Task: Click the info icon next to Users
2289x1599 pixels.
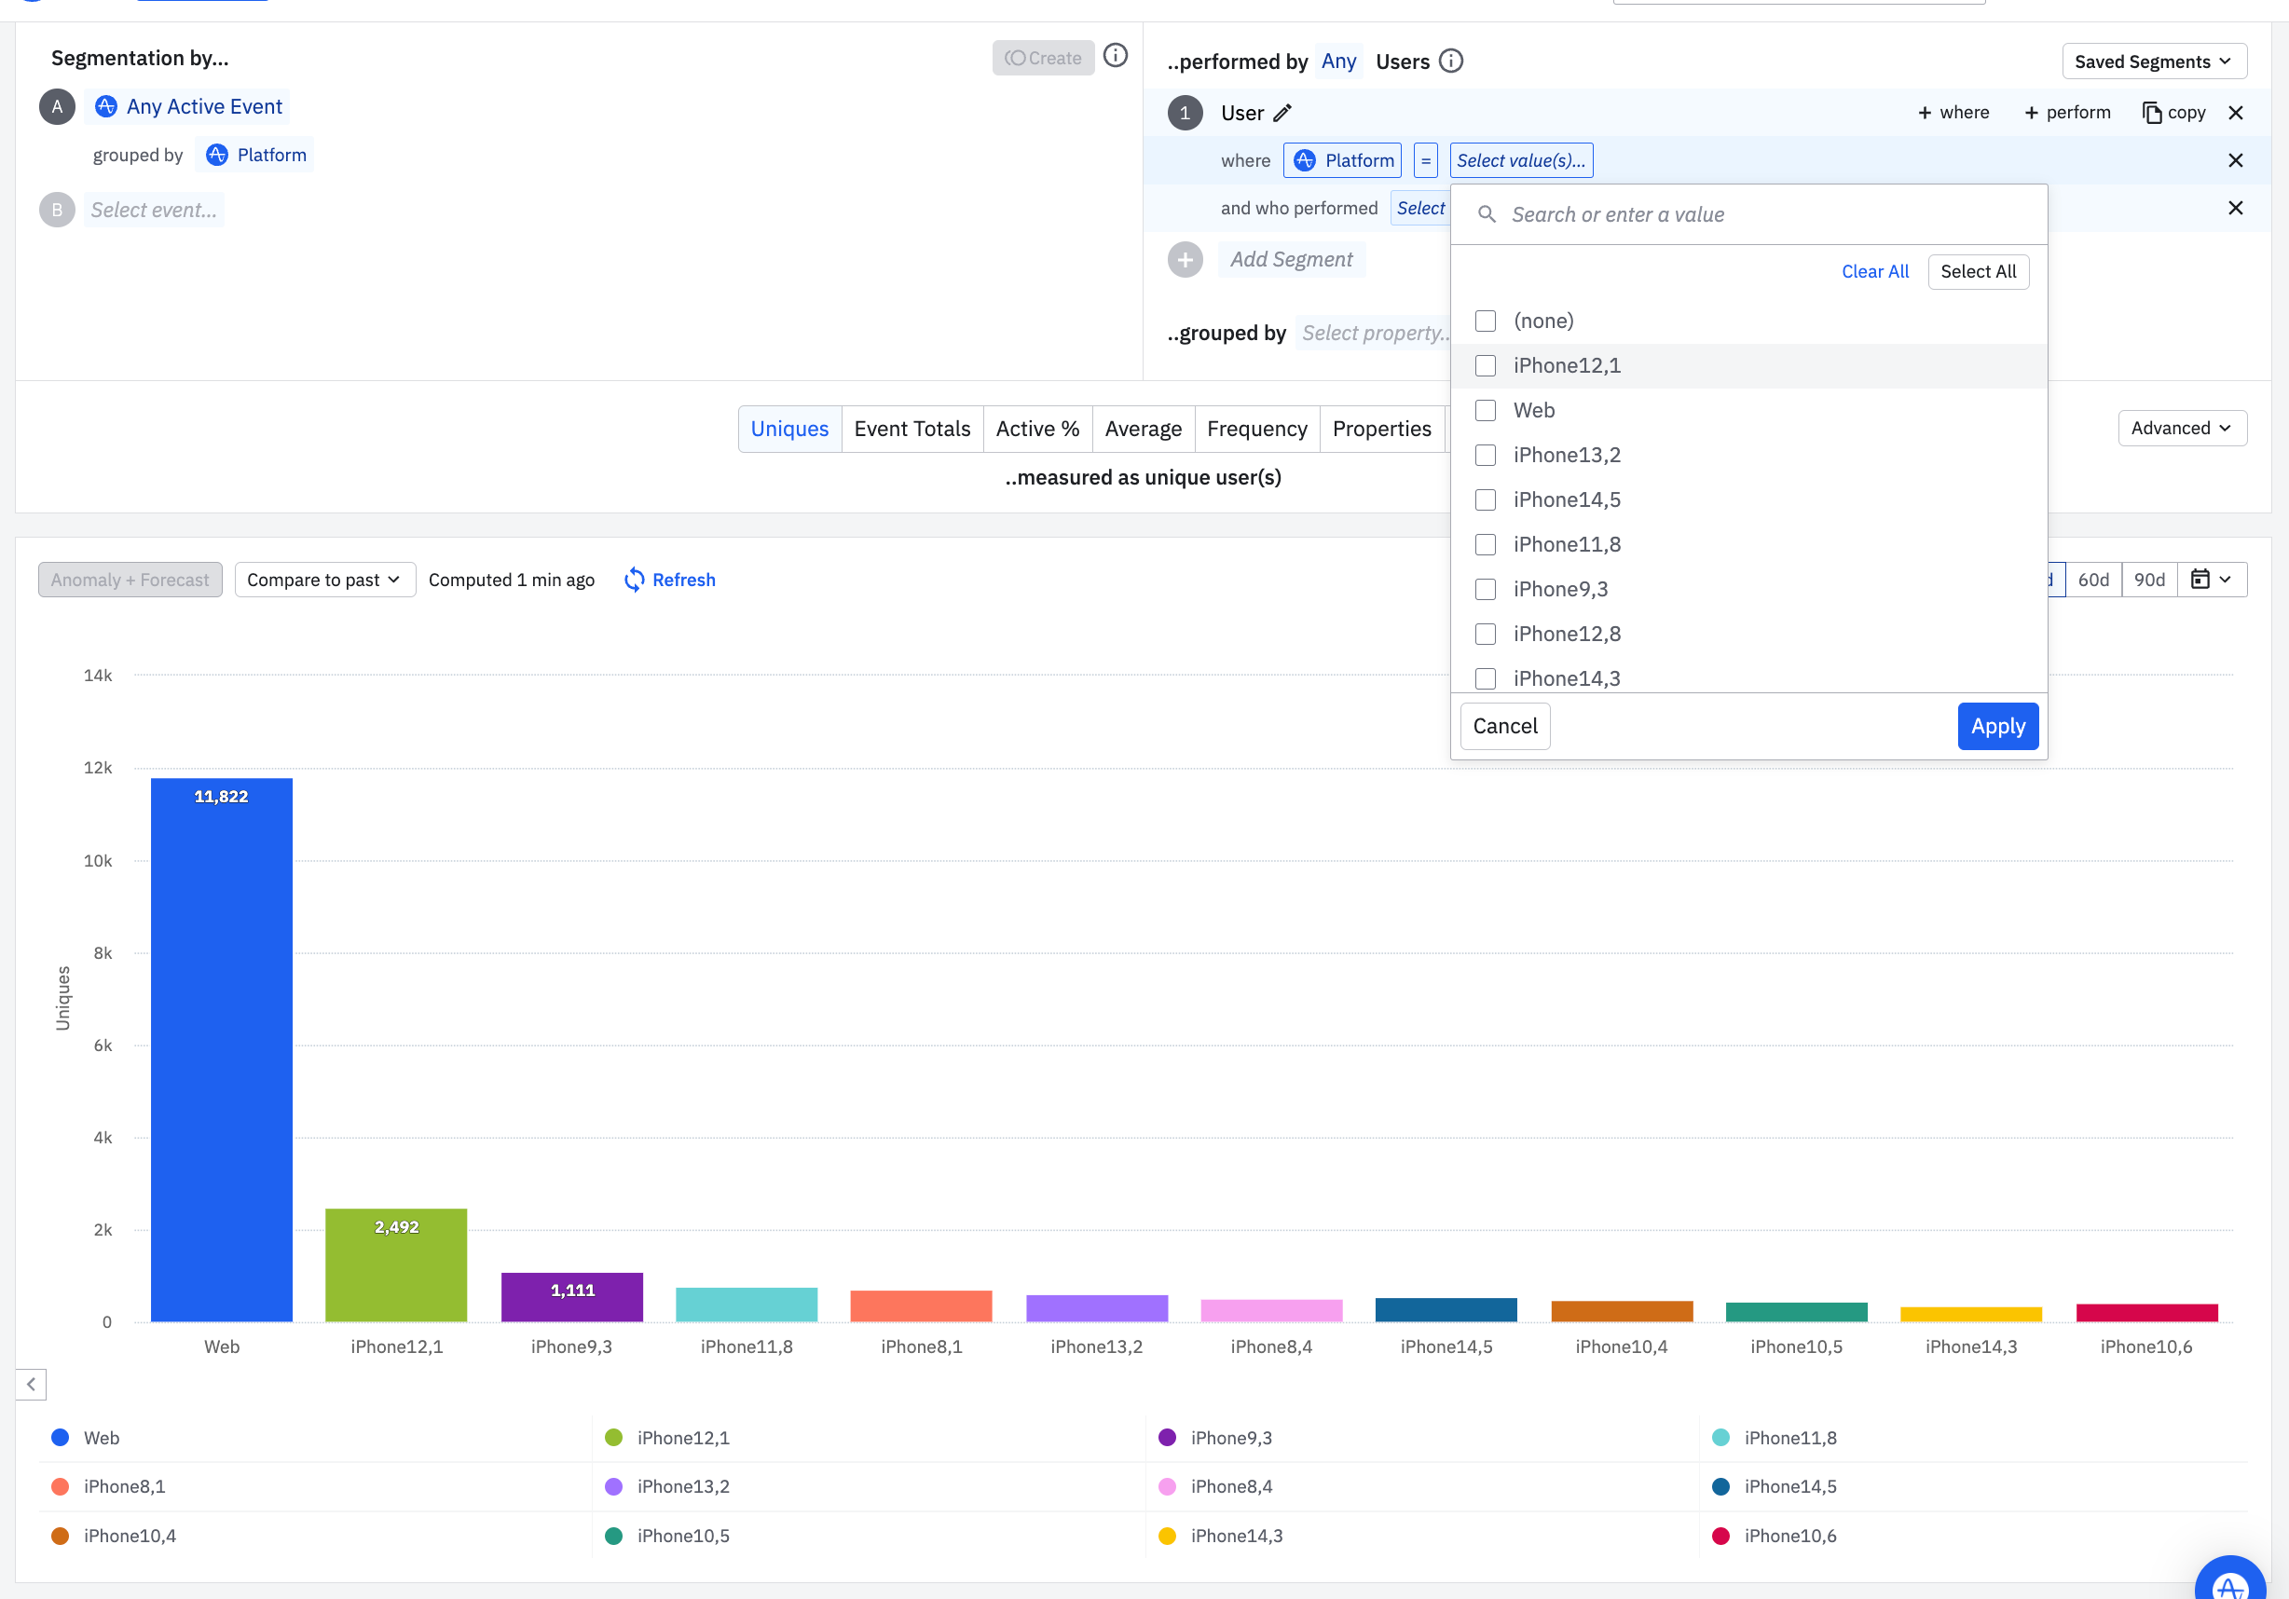Action: pos(1451,61)
